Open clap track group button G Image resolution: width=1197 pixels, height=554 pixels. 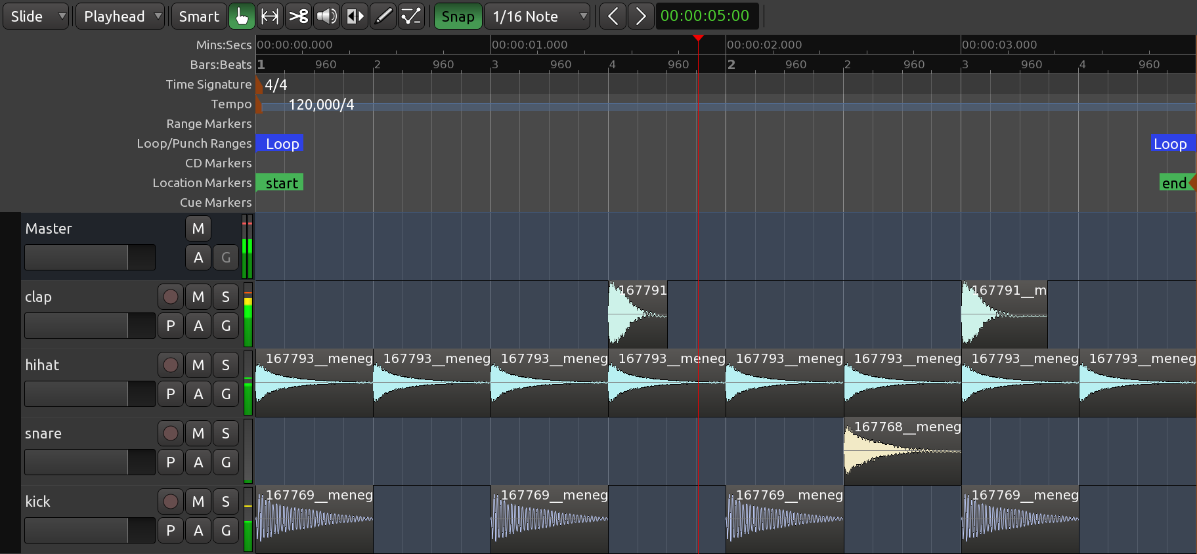coord(226,326)
